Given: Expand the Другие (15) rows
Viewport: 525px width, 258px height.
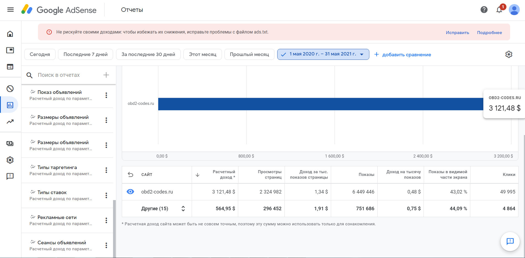Looking at the screenshot, I should (183, 209).
